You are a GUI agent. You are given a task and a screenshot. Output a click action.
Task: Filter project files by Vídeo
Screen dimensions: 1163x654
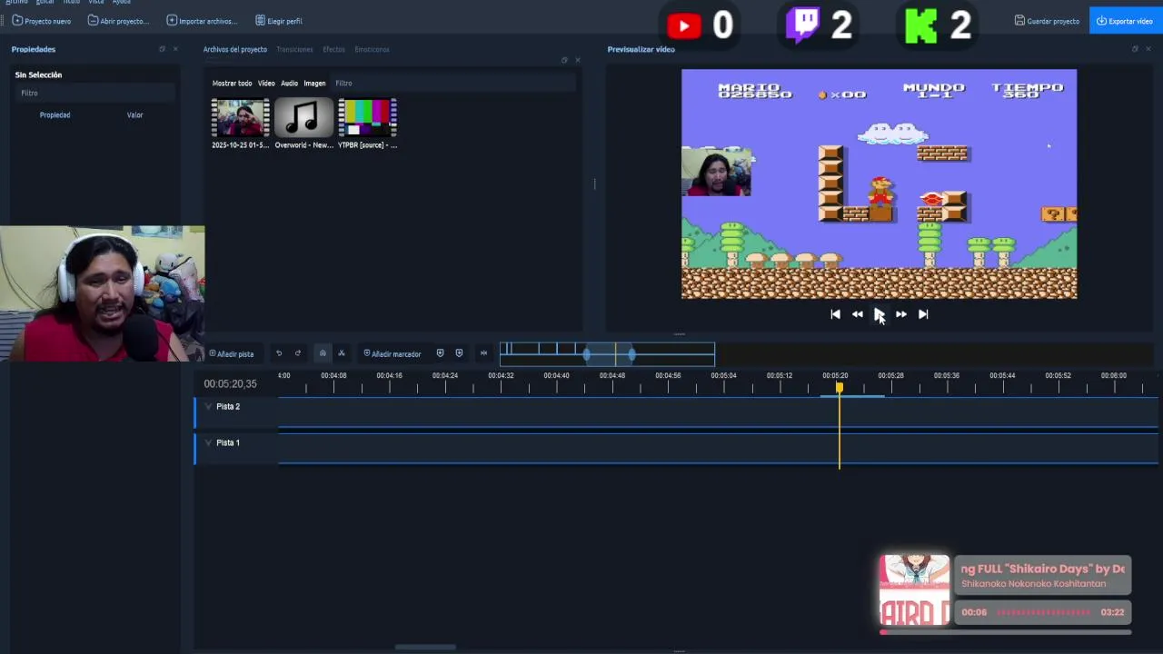tap(266, 83)
